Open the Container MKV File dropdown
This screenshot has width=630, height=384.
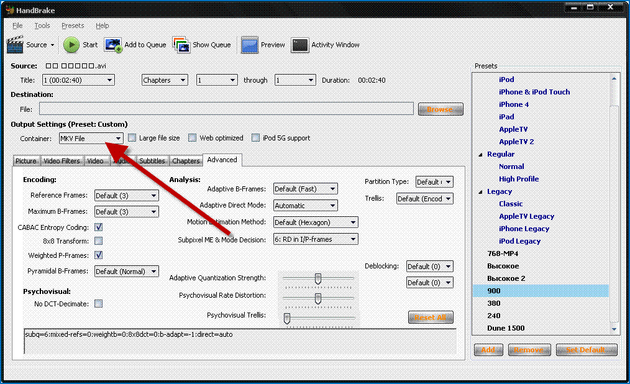91,138
